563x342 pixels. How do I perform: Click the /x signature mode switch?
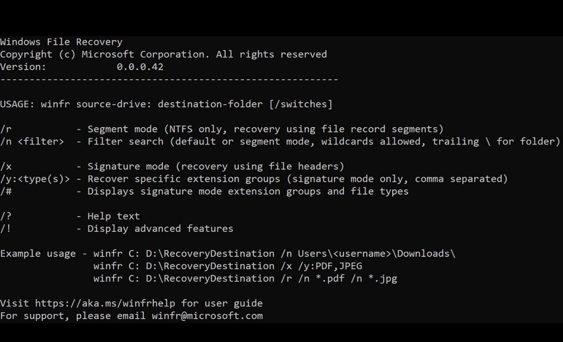pyautogui.click(x=6, y=167)
